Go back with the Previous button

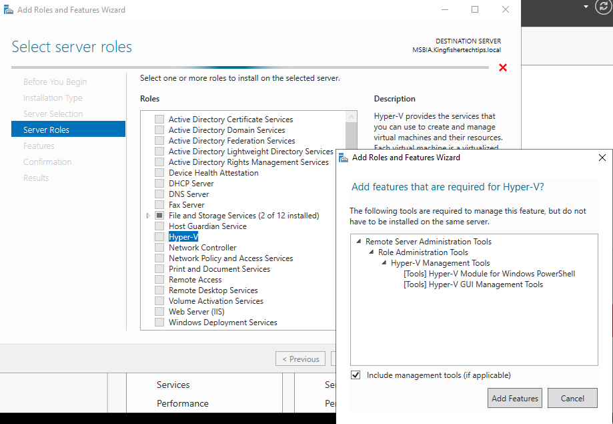click(x=300, y=359)
